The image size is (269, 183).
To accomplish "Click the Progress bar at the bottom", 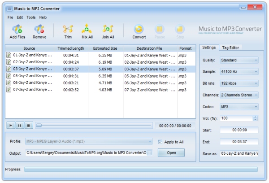I will [141, 170].
